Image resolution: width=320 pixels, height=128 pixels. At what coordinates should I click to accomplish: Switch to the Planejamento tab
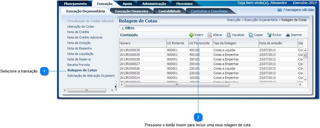pos(75,4)
